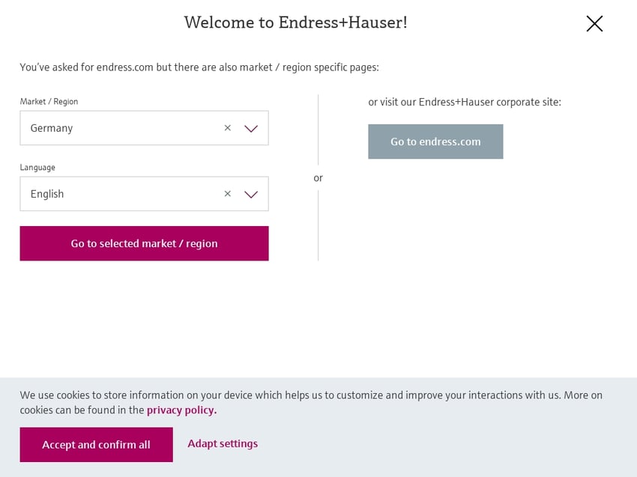Click the Germany value in the market field
The image size is (637, 477).
(52, 128)
